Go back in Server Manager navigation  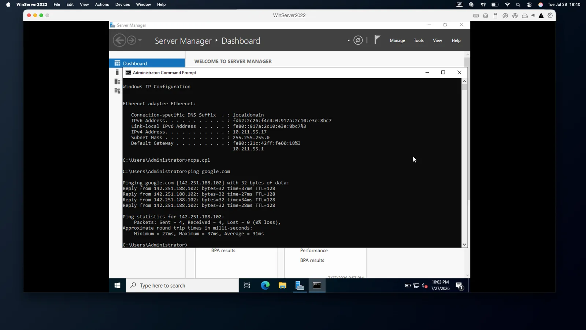119,40
